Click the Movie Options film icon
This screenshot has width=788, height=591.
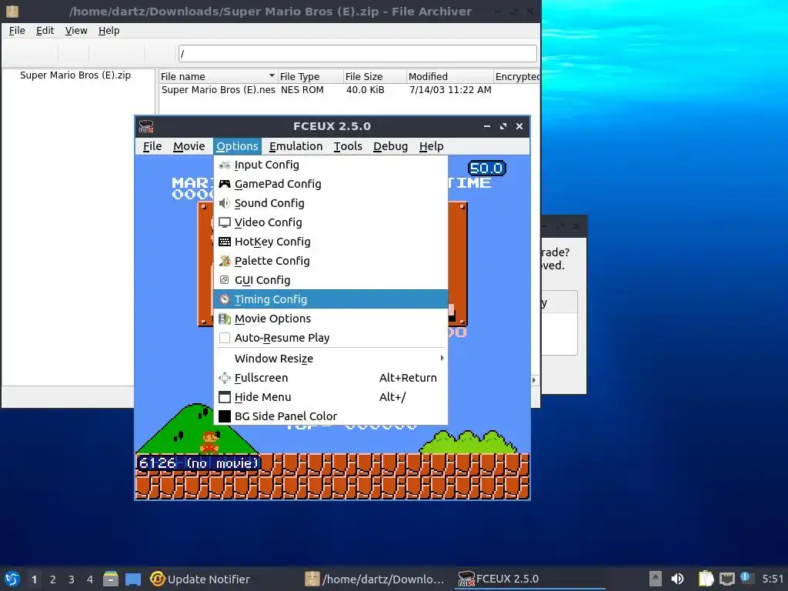tap(225, 319)
